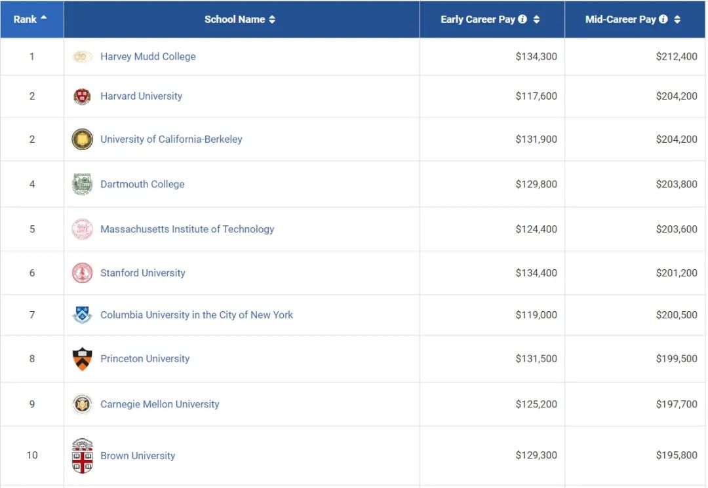Viewport: 708px width, 488px height.
Task: Select Harvey Mudd early career pay $134,300
Action: (x=536, y=56)
